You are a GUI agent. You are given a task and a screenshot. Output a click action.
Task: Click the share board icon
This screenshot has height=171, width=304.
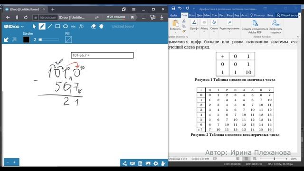coord(124,163)
